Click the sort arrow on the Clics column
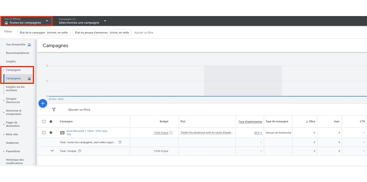 307,122
